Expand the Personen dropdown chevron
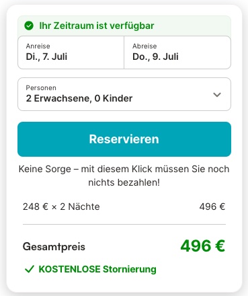 tap(217, 95)
